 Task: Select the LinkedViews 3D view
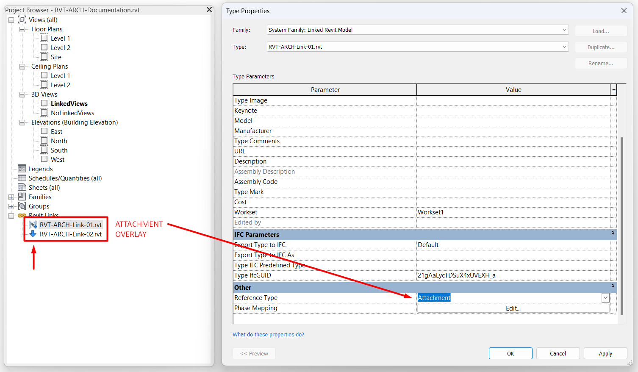point(69,103)
